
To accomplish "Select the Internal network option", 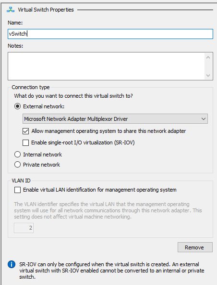I will coord(18,155).
